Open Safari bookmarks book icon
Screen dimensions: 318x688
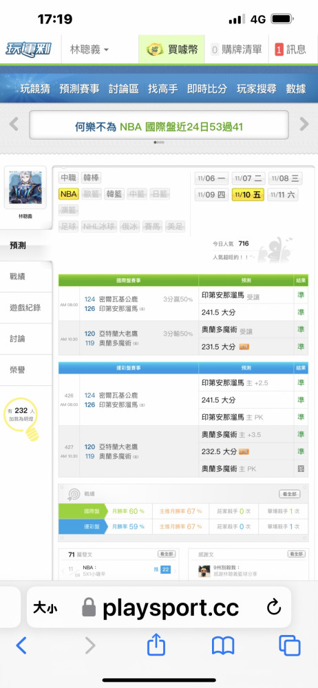[223, 646]
